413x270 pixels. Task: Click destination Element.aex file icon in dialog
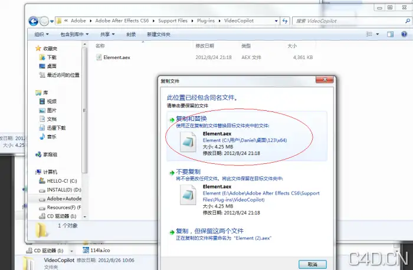point(188,195)
